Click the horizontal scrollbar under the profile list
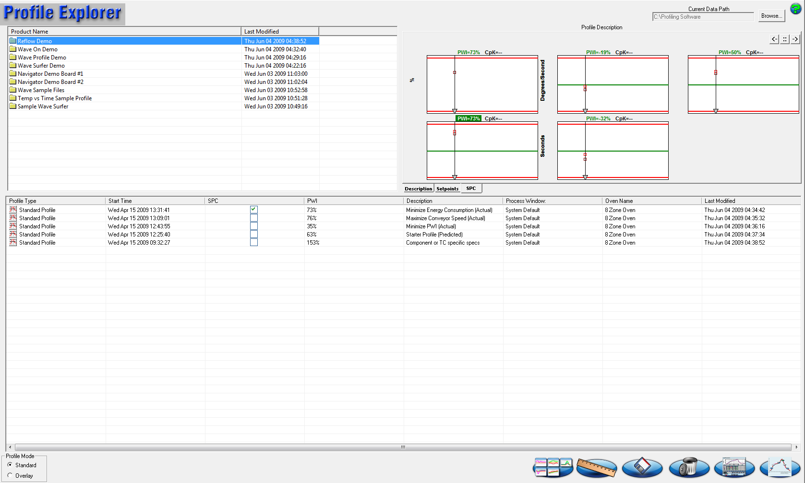The height and width of the screenshot is (483, 805). pyautogui.click(x=403, y=447)
